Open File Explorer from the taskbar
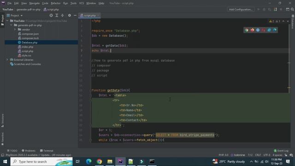Screen dimensions: 295x166 (110, 161)
